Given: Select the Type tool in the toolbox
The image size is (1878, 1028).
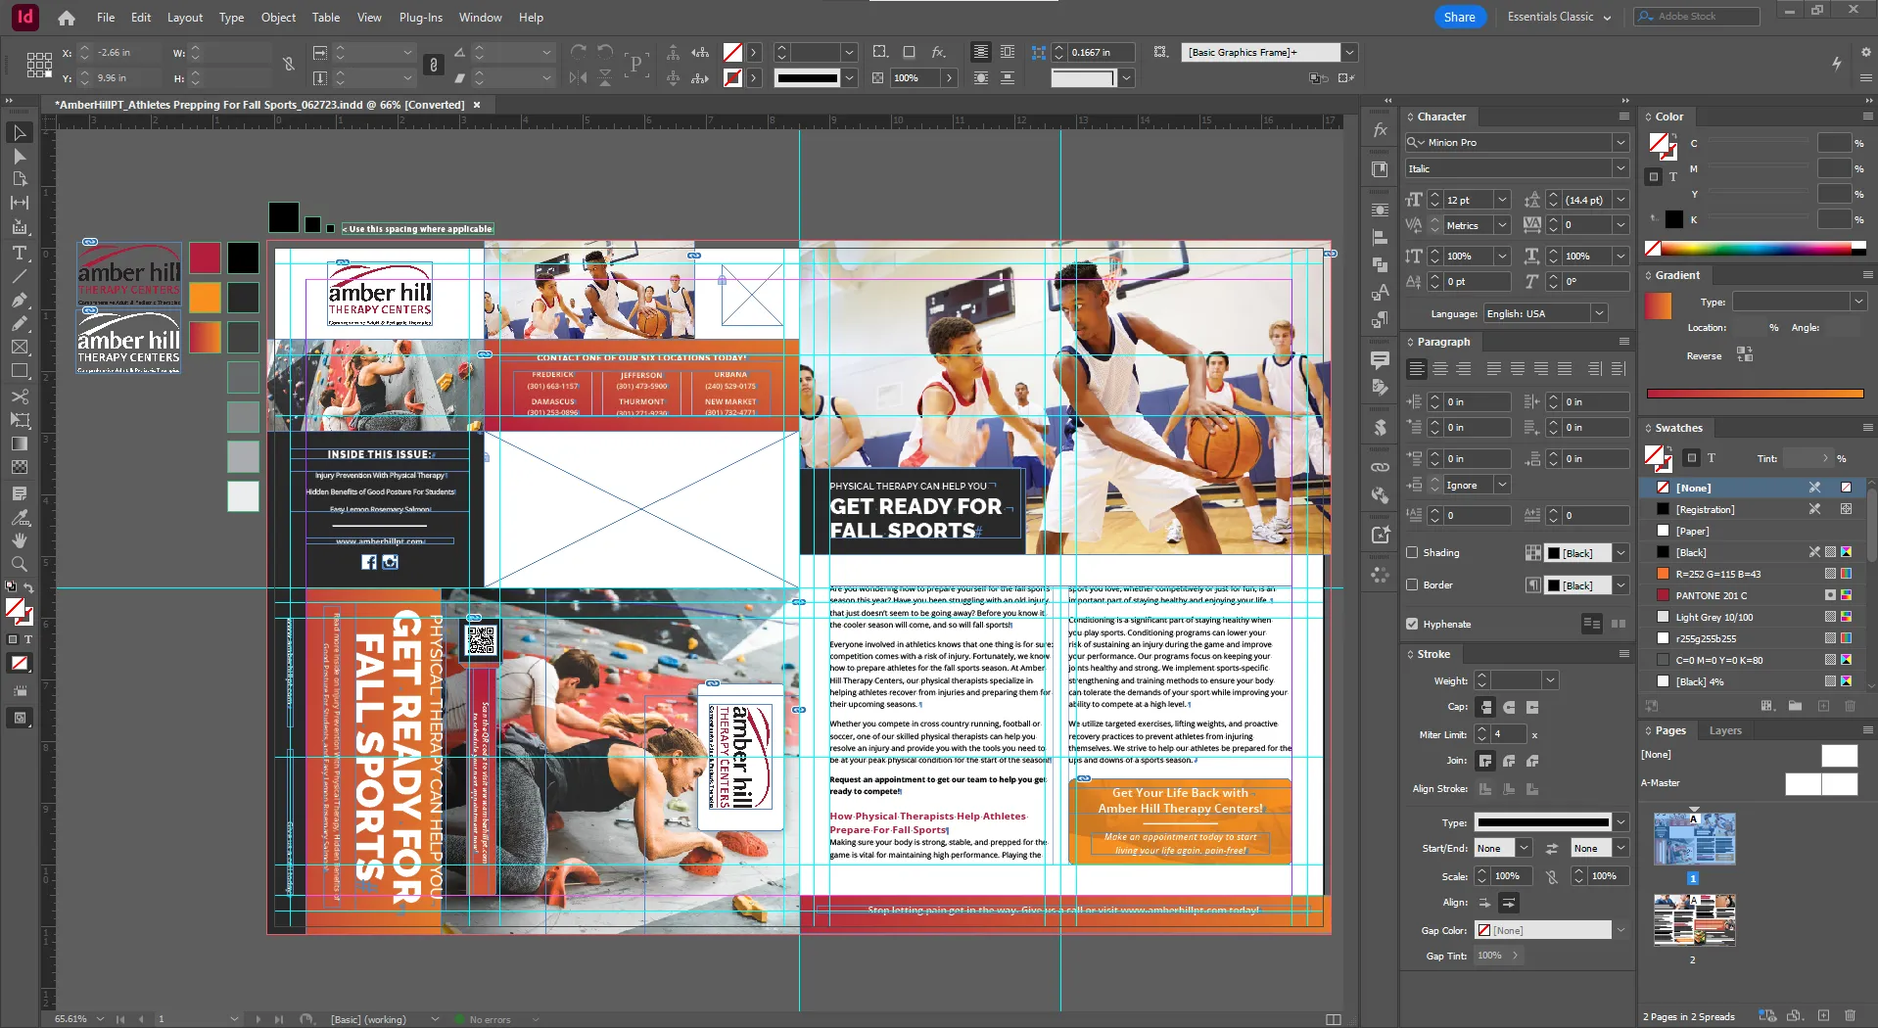Looking at the screenshot, I should [x=20, y=253].
